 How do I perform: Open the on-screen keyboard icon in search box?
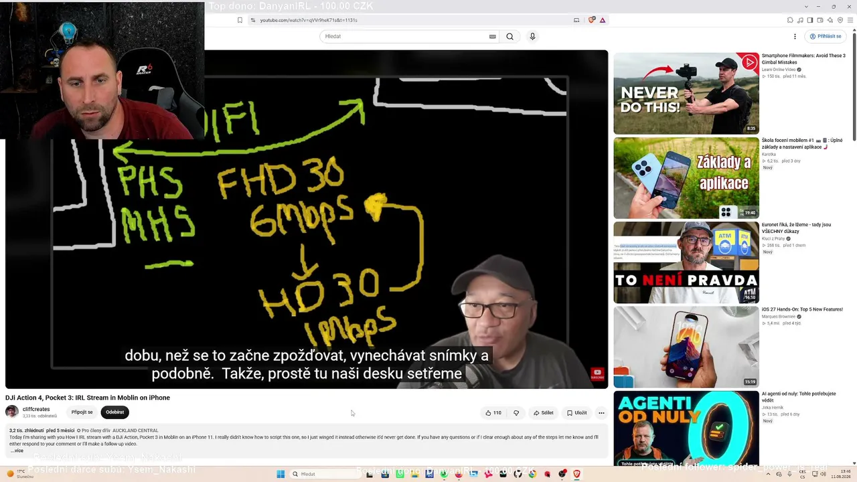(x=493, y=36)
